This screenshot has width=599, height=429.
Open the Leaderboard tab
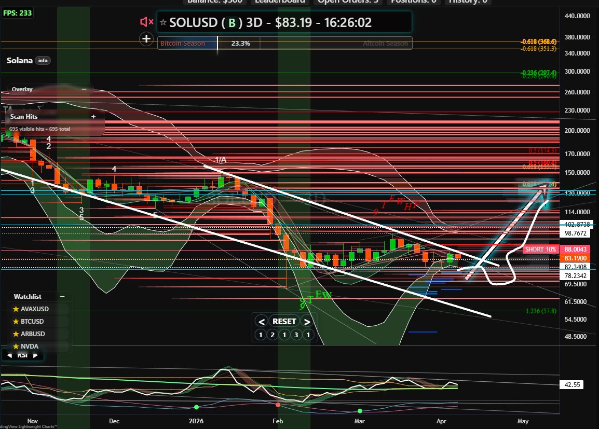(x=280, y=2)
